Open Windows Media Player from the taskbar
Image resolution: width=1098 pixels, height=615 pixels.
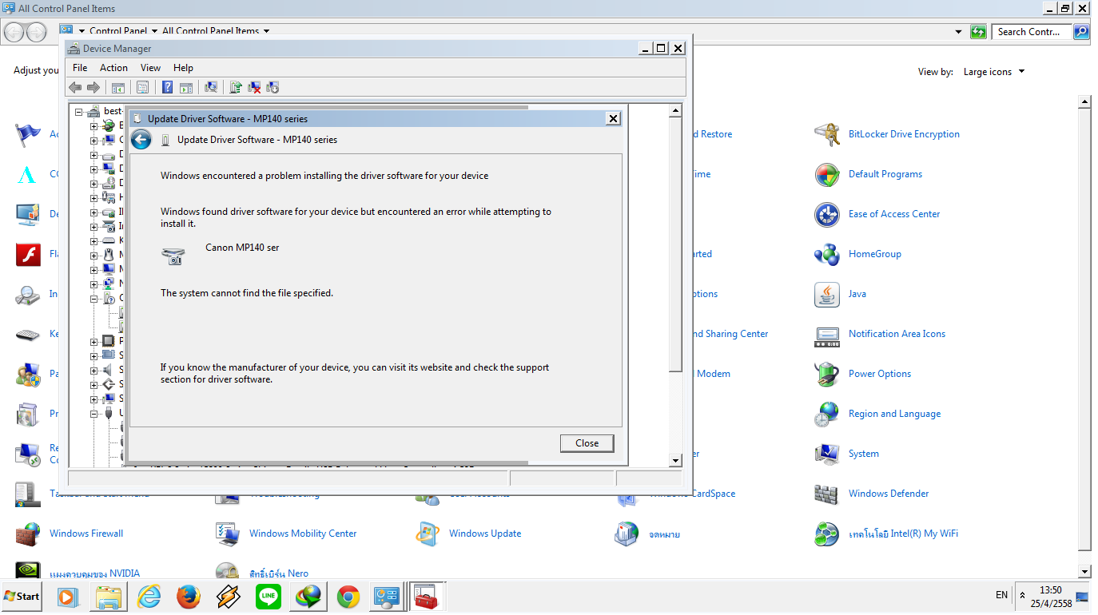[x=69, y=597]
